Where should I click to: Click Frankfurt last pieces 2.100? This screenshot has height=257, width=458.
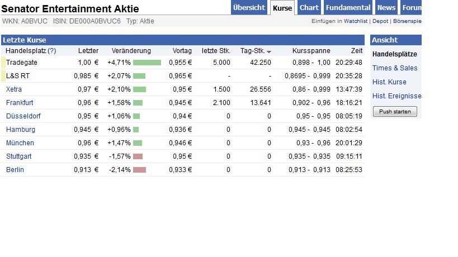coord(221,103)
